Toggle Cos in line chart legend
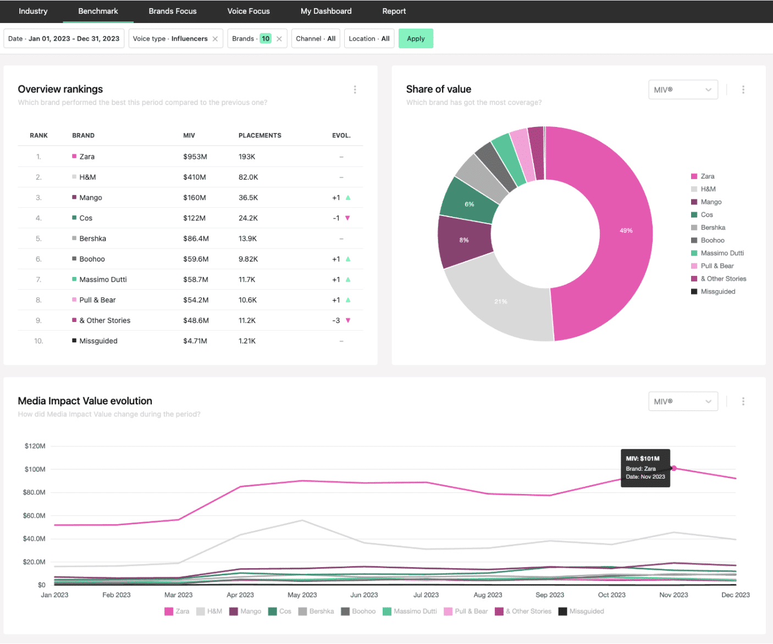Screen dimensions: 773x644 (280, 611)
